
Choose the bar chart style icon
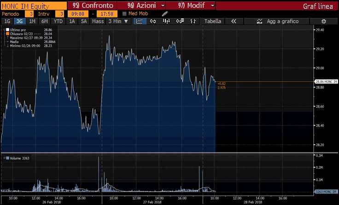[166, 21]
